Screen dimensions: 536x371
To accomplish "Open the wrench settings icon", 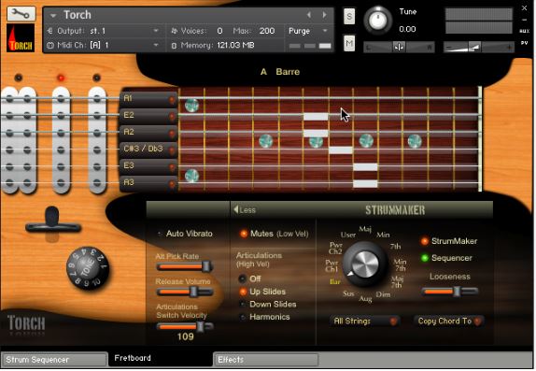I will pos(21,14).
